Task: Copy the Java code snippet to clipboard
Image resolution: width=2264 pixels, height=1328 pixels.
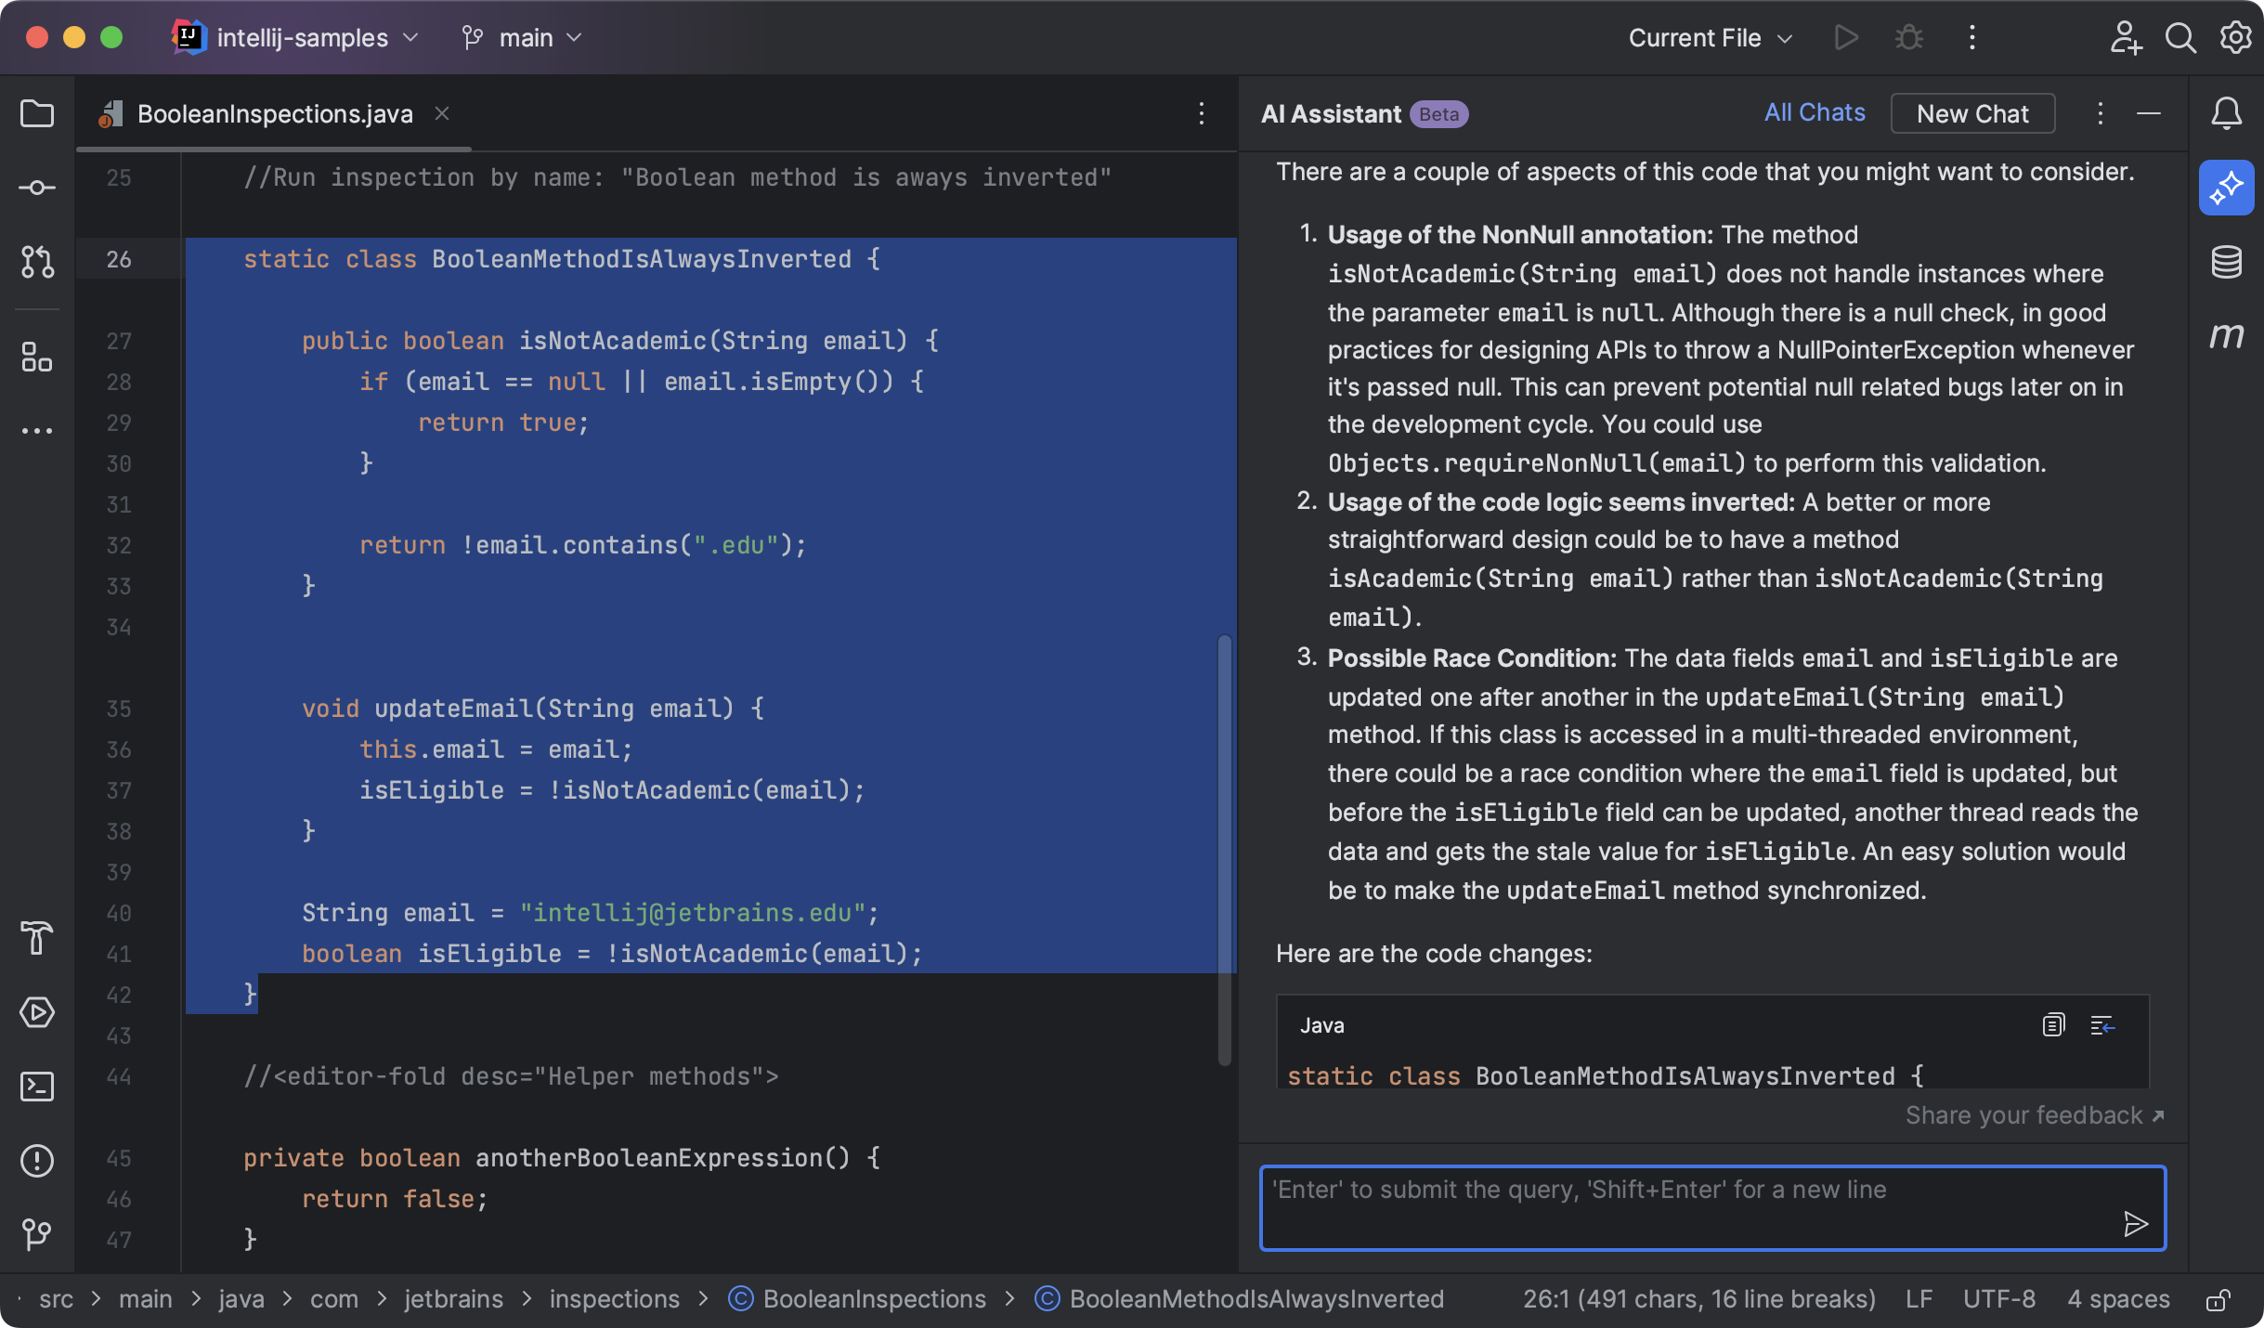Action: pos(2052,1024)
